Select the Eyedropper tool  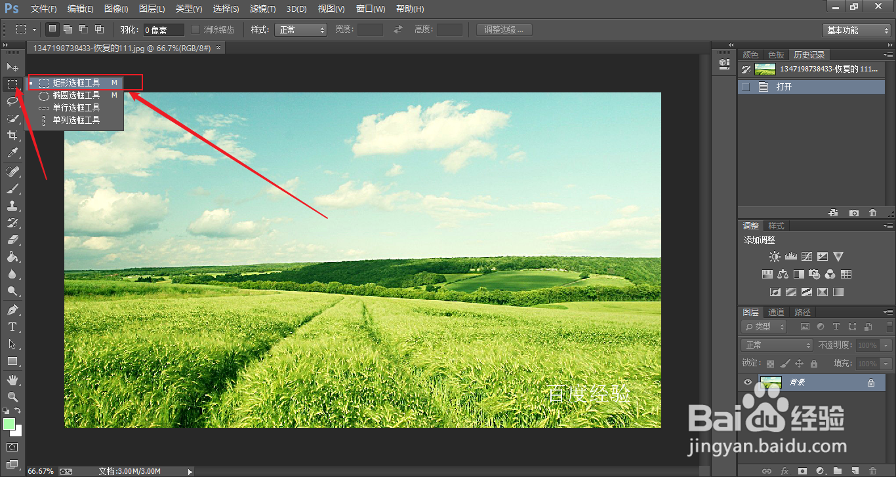(x=12, y=153)
